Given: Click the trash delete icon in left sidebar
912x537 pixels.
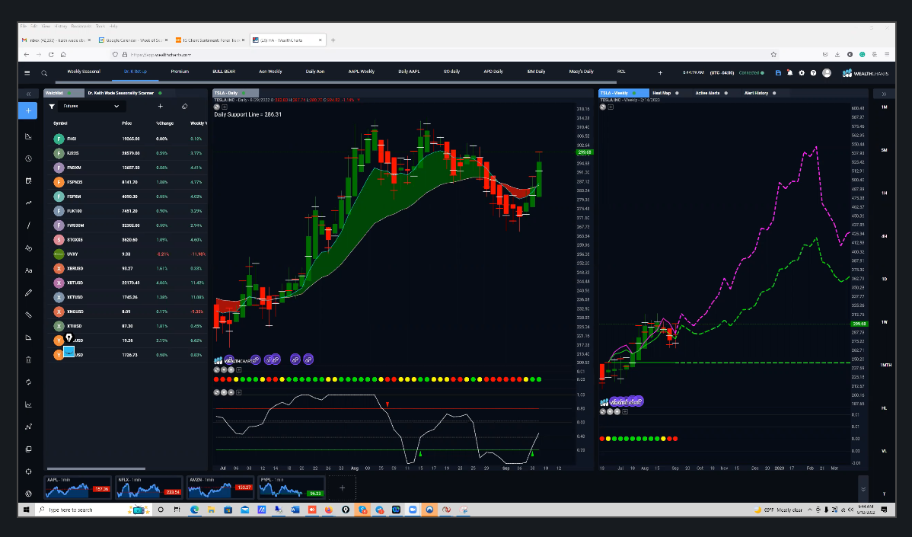Looking at the screenshot, I should 28,360.
